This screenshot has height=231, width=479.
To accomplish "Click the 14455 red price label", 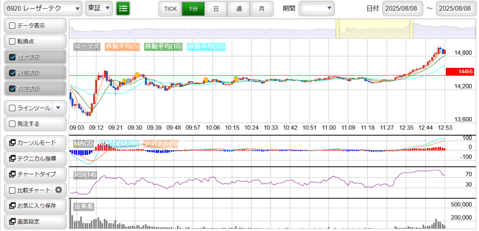I will 460,71.
